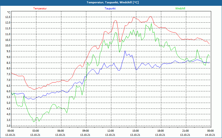
Task: Click the 5,5 y-axis value
Action: tap(9, 97)
